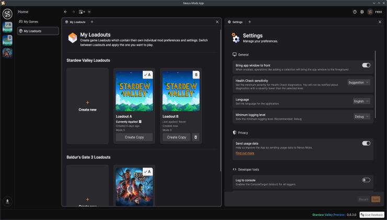Add new tab next to Settings tab
This screenshot has height=220, width=387.
[x=249, y=22]
